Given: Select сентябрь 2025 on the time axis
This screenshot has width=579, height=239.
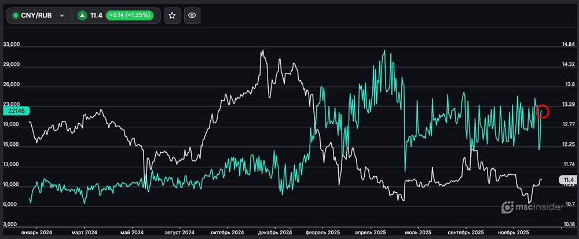Looking at the screenshot, I should (466, 233).
